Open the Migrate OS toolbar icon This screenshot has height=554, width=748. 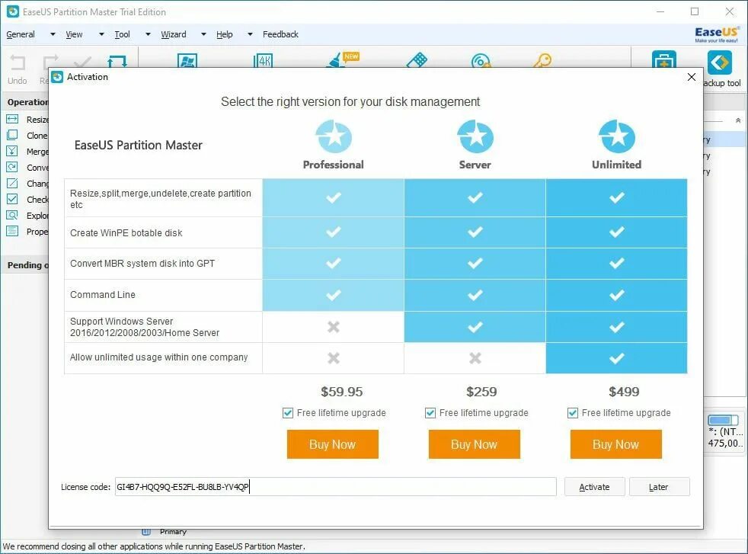click(x=187, y=61)
